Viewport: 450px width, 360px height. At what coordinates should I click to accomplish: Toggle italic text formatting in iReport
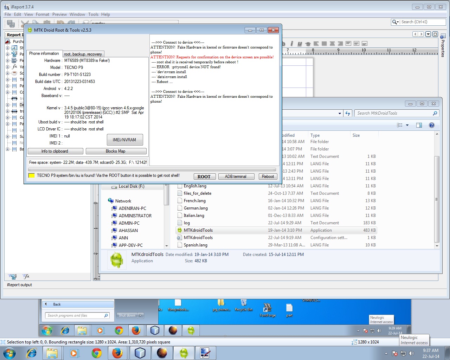coord(292,44)
